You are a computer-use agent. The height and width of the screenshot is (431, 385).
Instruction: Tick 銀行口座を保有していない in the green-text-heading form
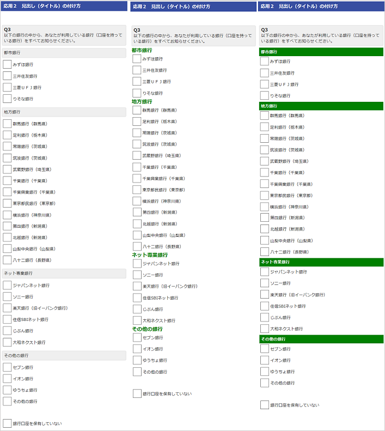click(137, 393)
